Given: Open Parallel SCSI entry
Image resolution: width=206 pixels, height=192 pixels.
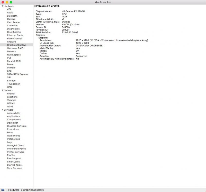Looking at the screenshot, I should pyautogui.click(x=14, y=61).
